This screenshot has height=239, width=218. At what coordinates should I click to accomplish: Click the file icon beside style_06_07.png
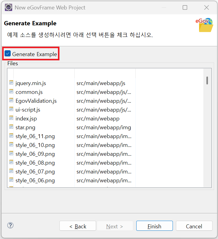[x=11, y=171]
